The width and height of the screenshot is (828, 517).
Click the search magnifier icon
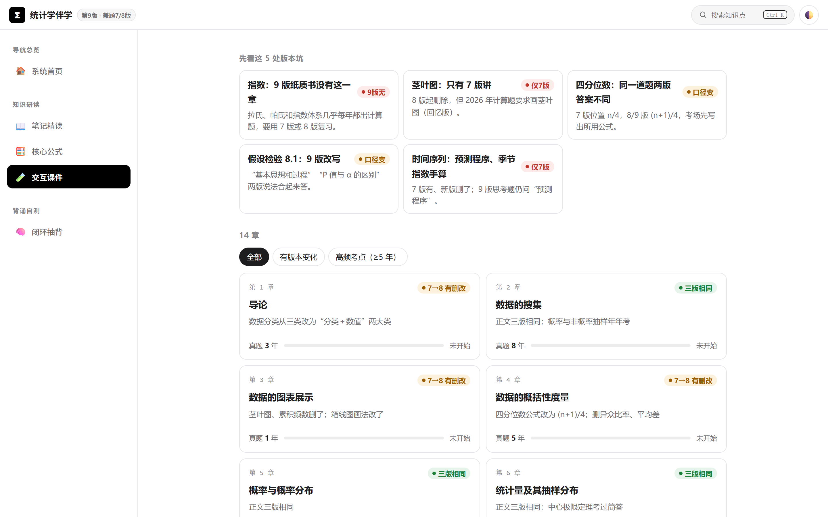703,15
